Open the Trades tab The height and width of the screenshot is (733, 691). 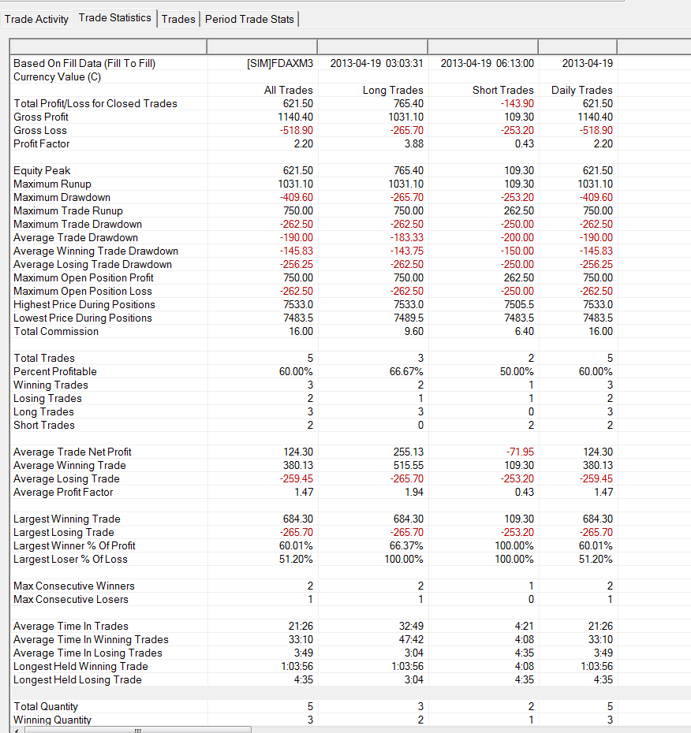[x=178, y=19]
